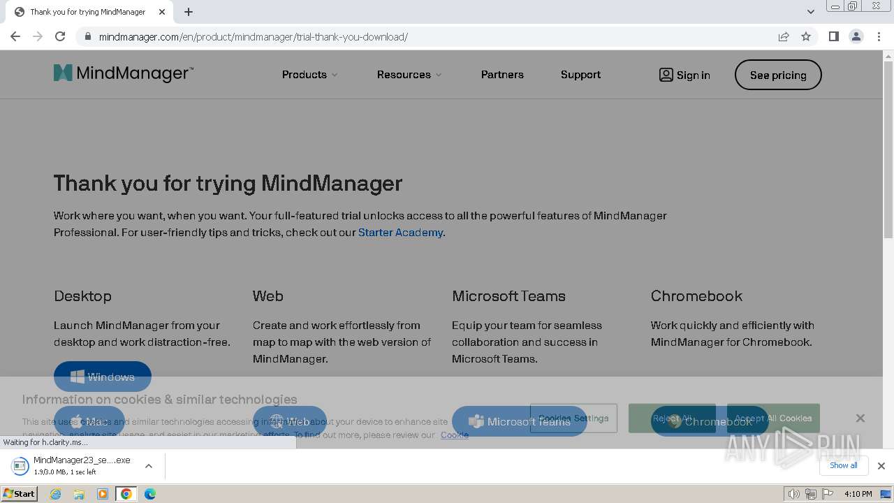Open the Support menu item
Image resolution: width=894 pixels, height=503 pixels.
(580, 75)
